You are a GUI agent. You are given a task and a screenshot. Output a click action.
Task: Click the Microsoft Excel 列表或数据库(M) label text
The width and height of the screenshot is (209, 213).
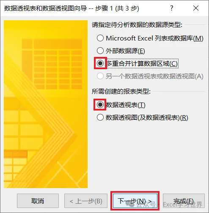tap(154, 38)
